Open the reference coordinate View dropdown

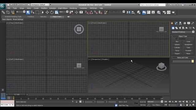[64, 12]
